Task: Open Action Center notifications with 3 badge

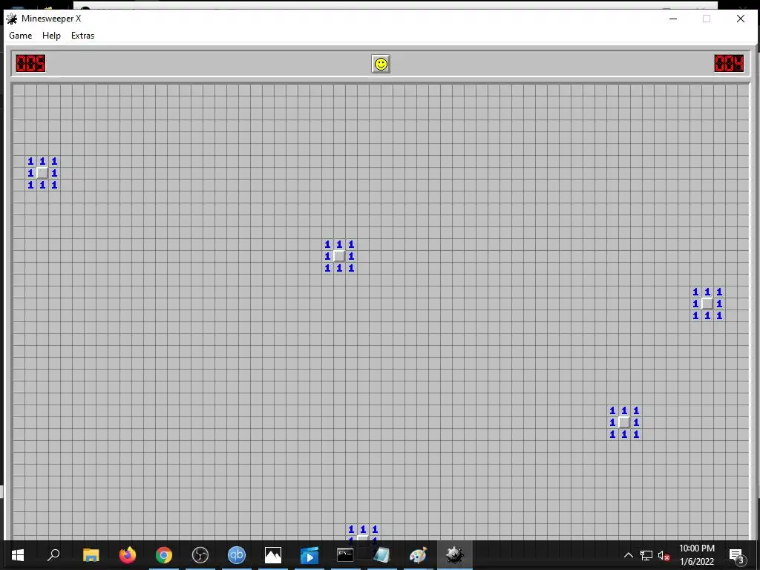Action: [x=736, y=555]
